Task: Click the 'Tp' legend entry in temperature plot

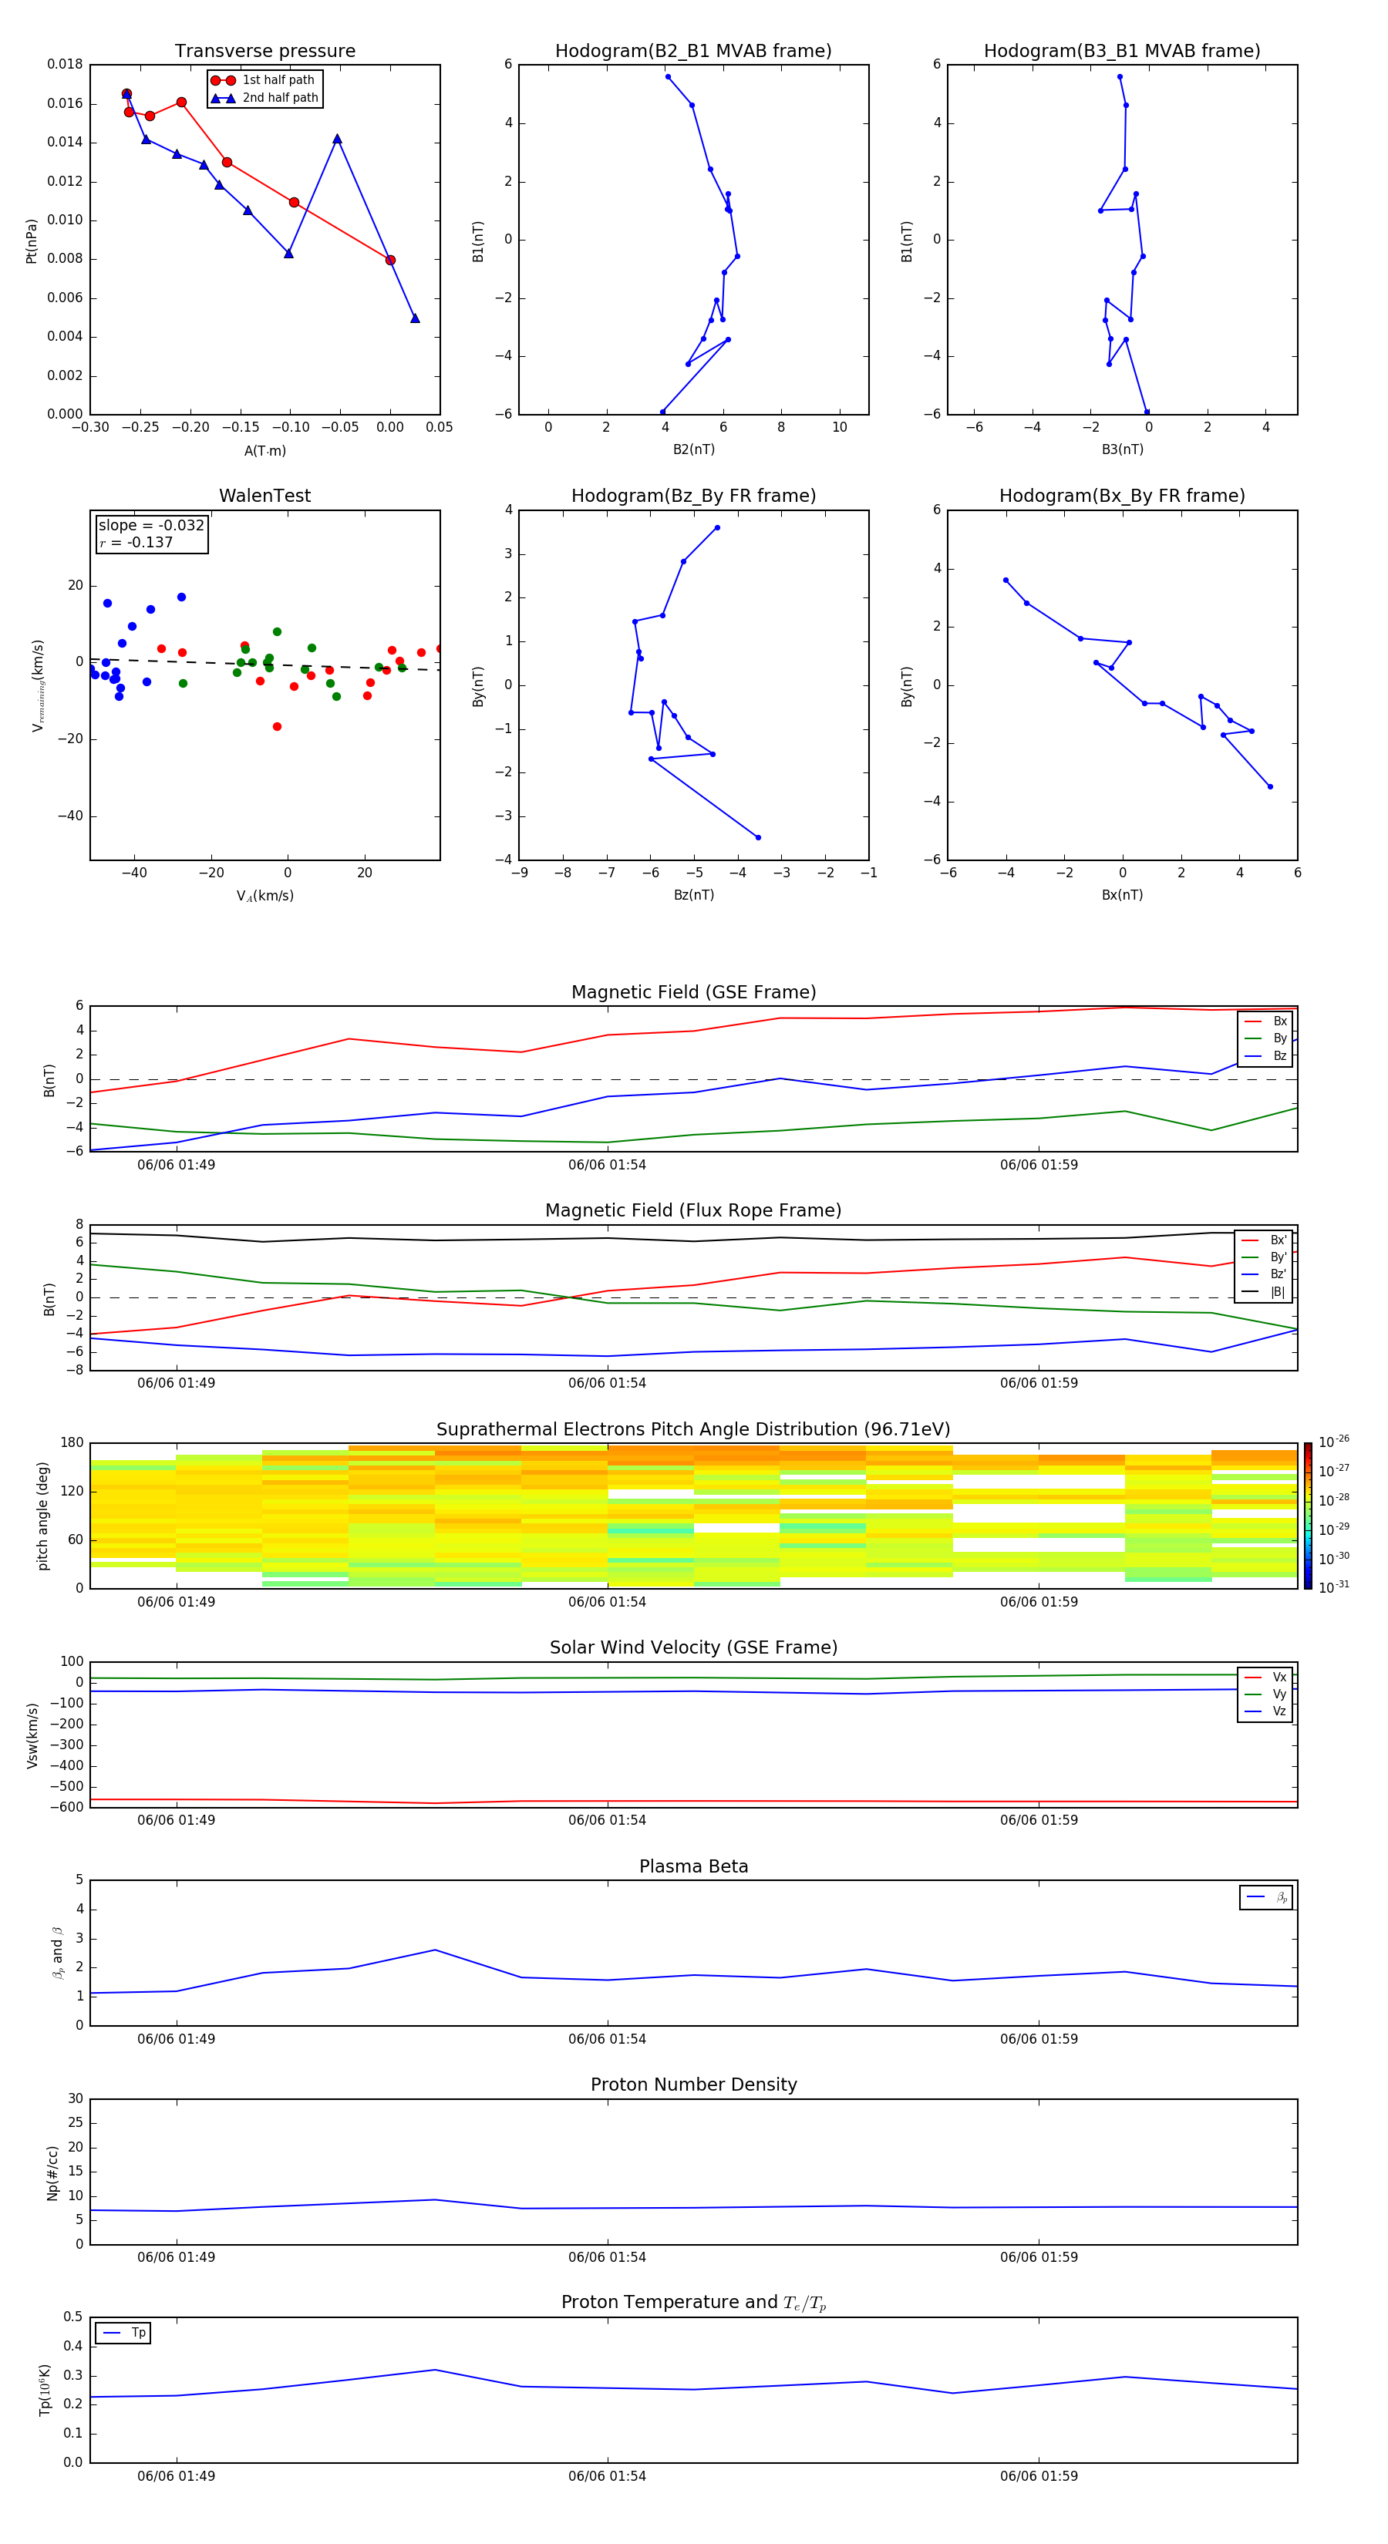Action: pyautogui.click(x=123, y=2333)
